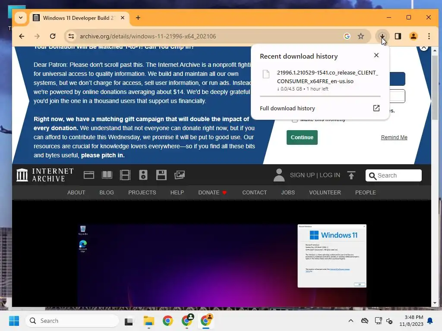
Task: Open the Chrome profile menu
Action: click(x=414, y=36)
